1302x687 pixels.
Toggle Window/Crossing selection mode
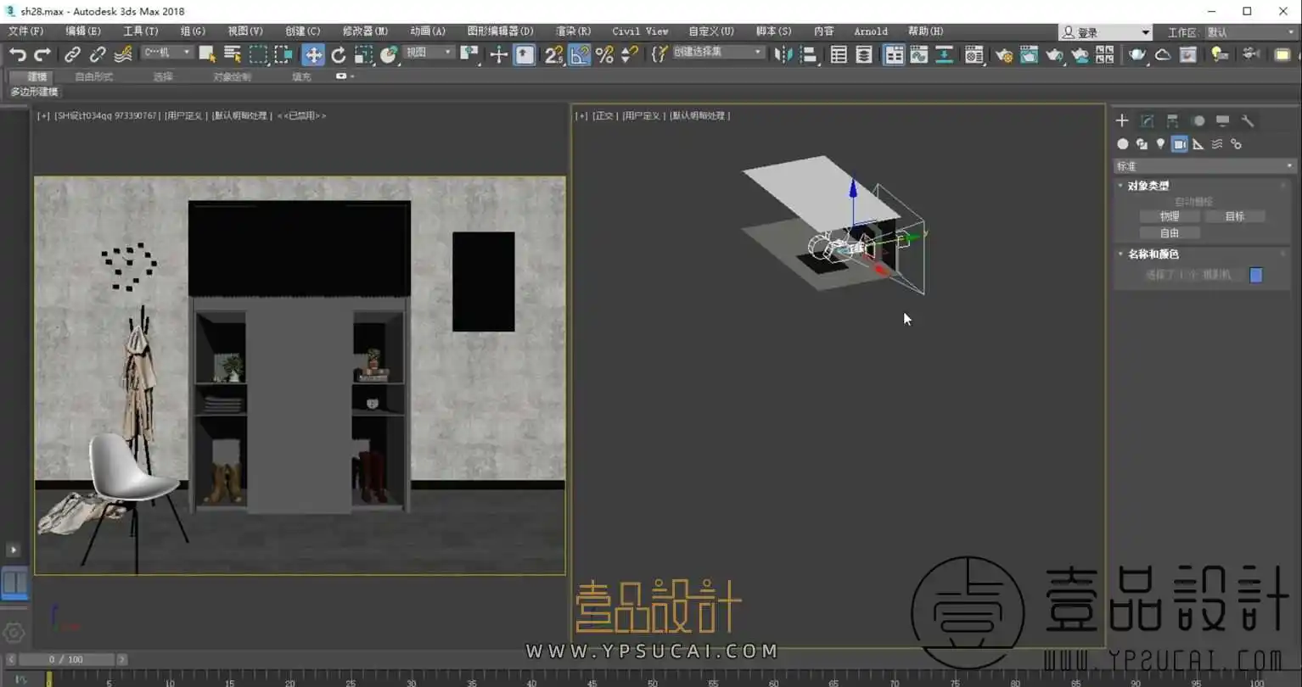coord(283,54)
